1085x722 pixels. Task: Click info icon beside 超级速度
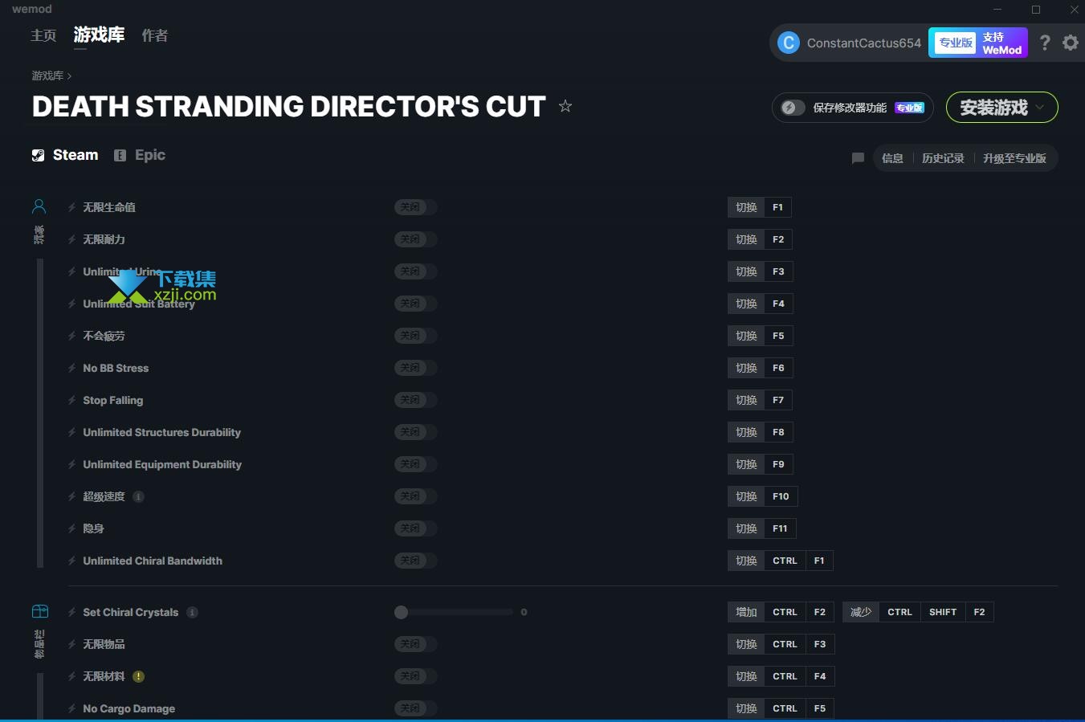(x=138, y=496)
